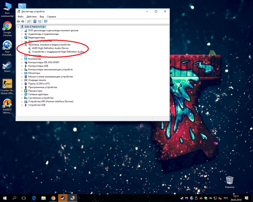This screenshot has width=253, height=202.
Task: Click the Диспетчер устройств title bar icon
Action: (x=19, y=11)
